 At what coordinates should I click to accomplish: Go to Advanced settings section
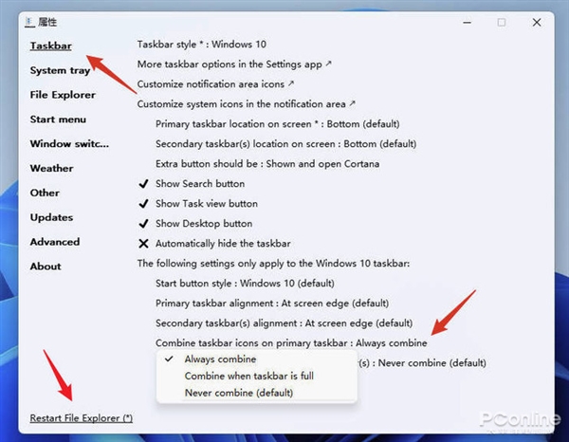click(55, 242)
